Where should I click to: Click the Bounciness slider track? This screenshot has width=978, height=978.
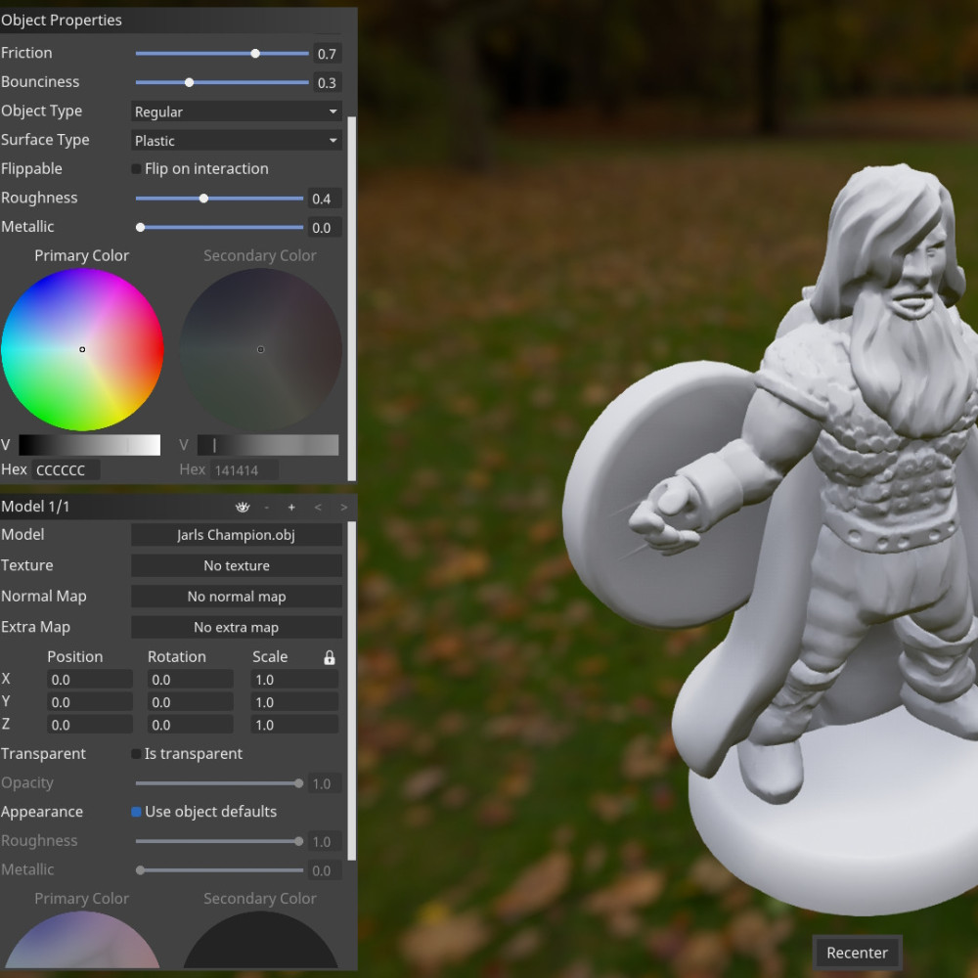[x=222, y=82]
